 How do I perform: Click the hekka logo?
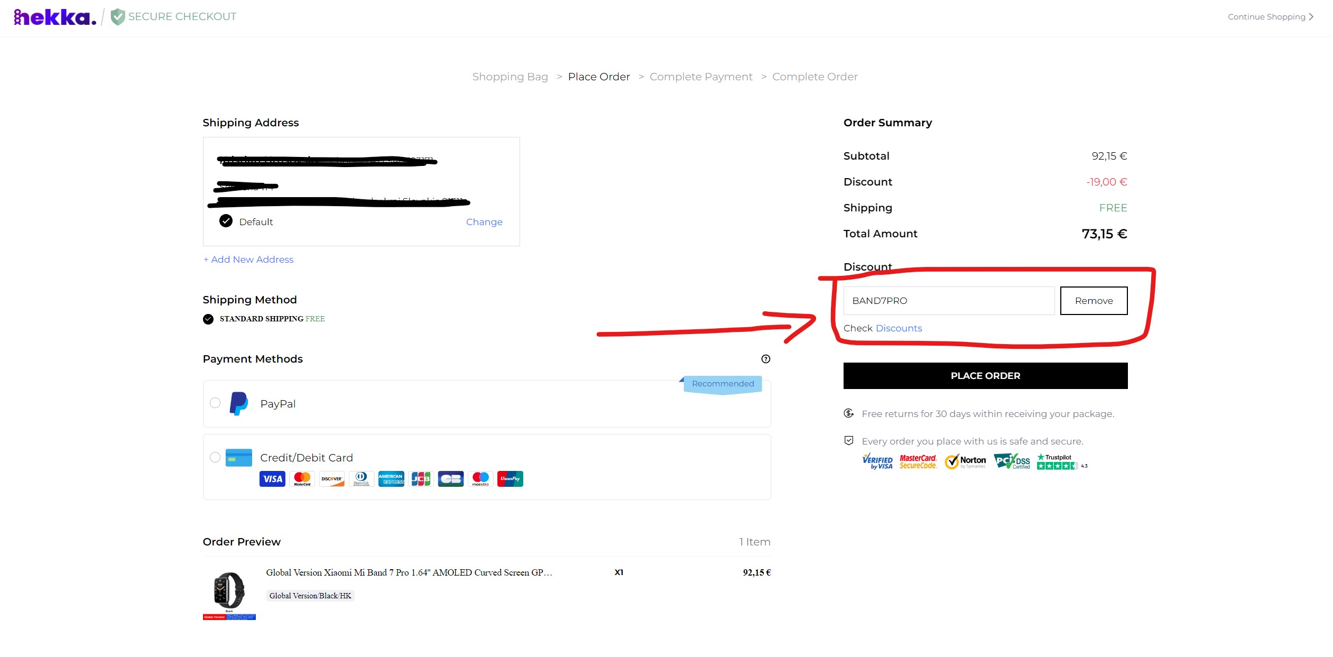[x=55, y=17]
